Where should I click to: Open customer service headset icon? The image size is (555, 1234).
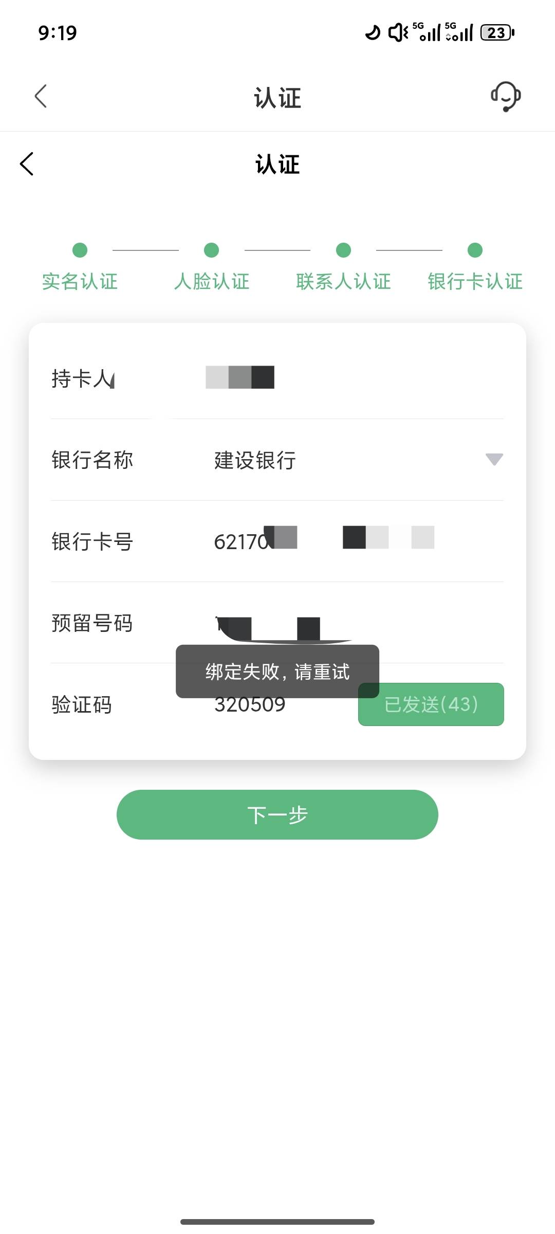506,96
